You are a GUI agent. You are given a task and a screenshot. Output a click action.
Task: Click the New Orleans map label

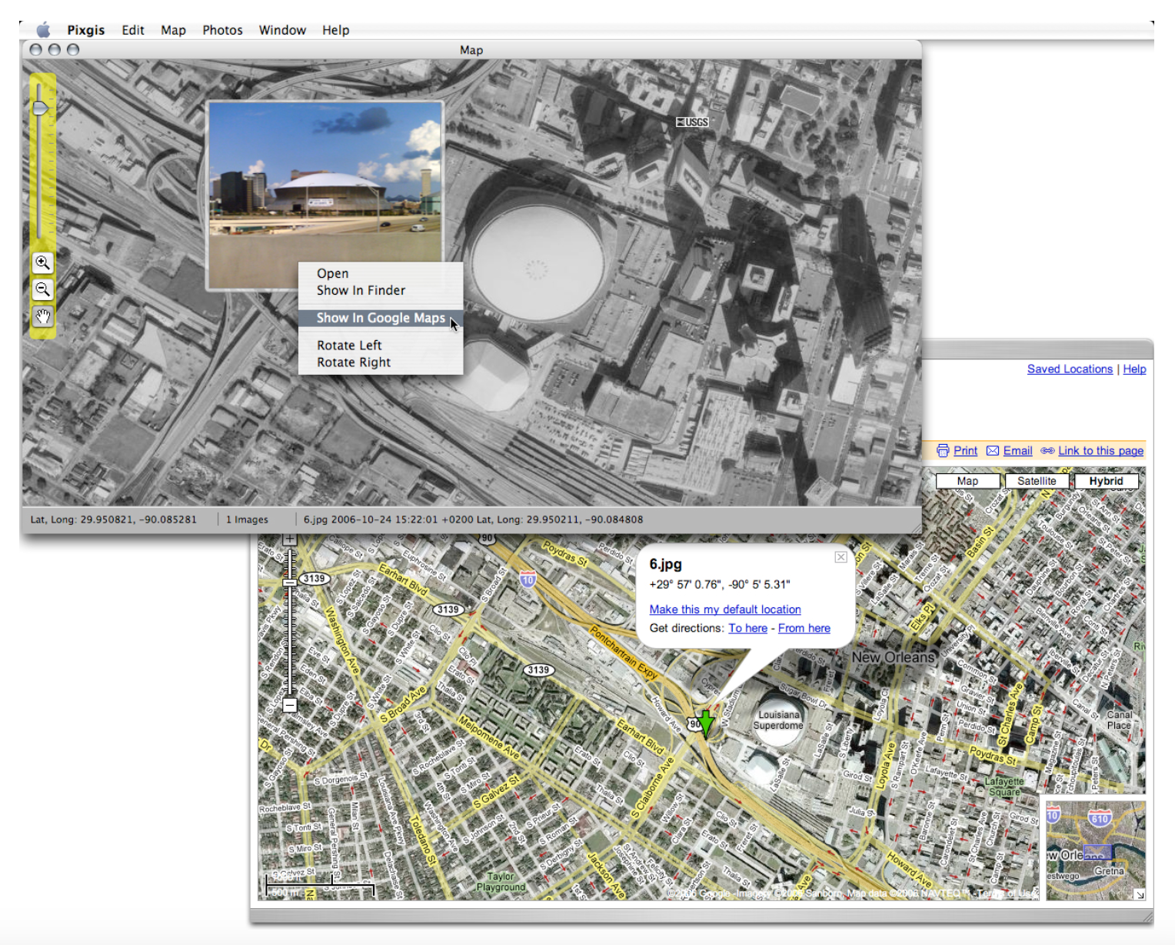(x=892, y=657)
